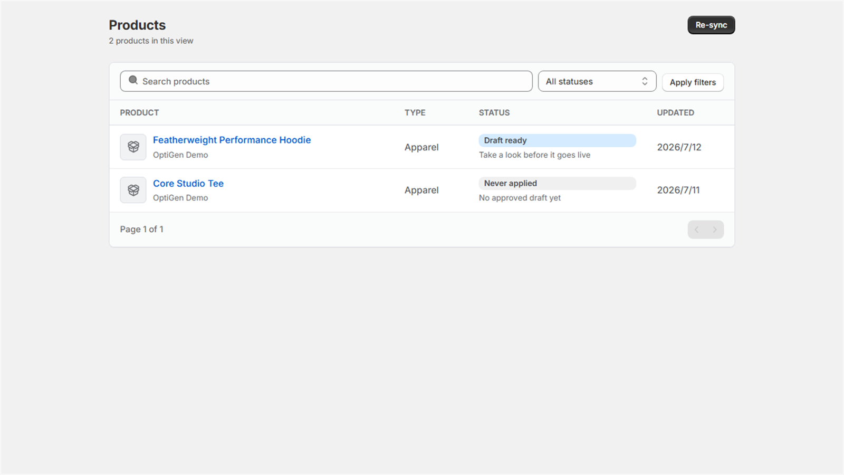Click the Draft ready status badge
844x475 pixels.
point(557,140)
